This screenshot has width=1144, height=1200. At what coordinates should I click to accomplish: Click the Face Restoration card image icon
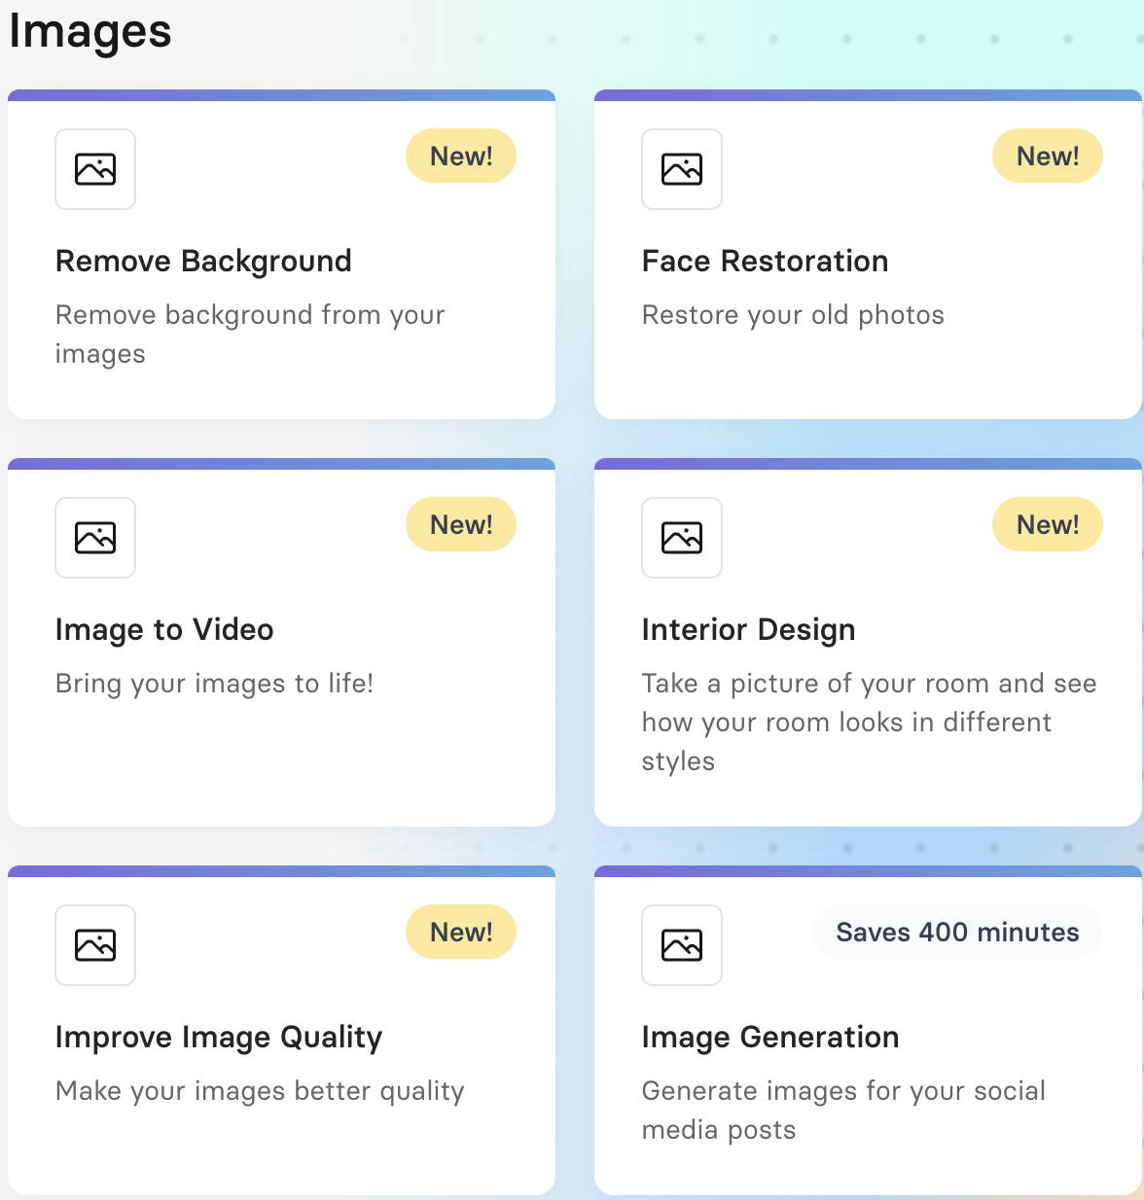(x=682, y=169)
